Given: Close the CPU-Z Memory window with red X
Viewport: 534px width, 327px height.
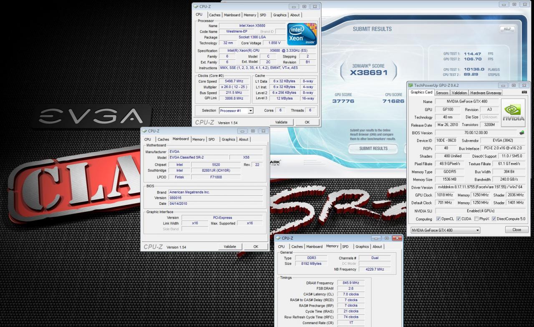Looking at the screenshot, I should [397, 238].
